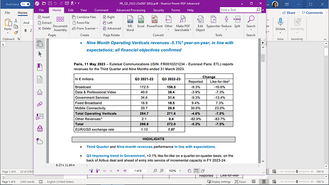Viewport: 329px width, 185px height.
Task: Open the Comments panel in the sidebar
Action: pos(40,117)
